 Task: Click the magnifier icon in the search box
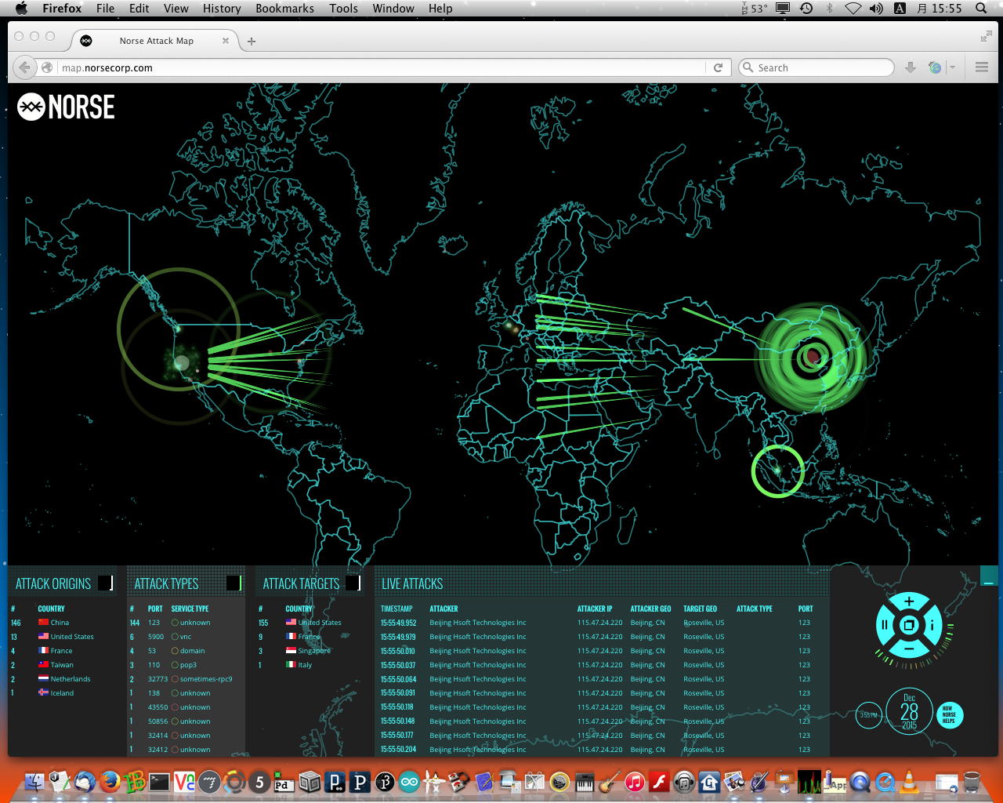(x=748, y=67)
